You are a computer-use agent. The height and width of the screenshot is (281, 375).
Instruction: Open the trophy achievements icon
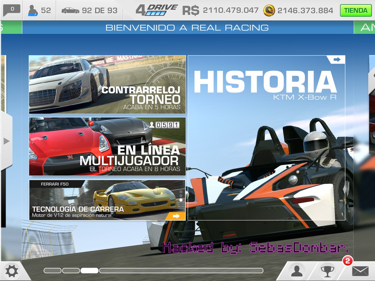[x=328, y=271]
